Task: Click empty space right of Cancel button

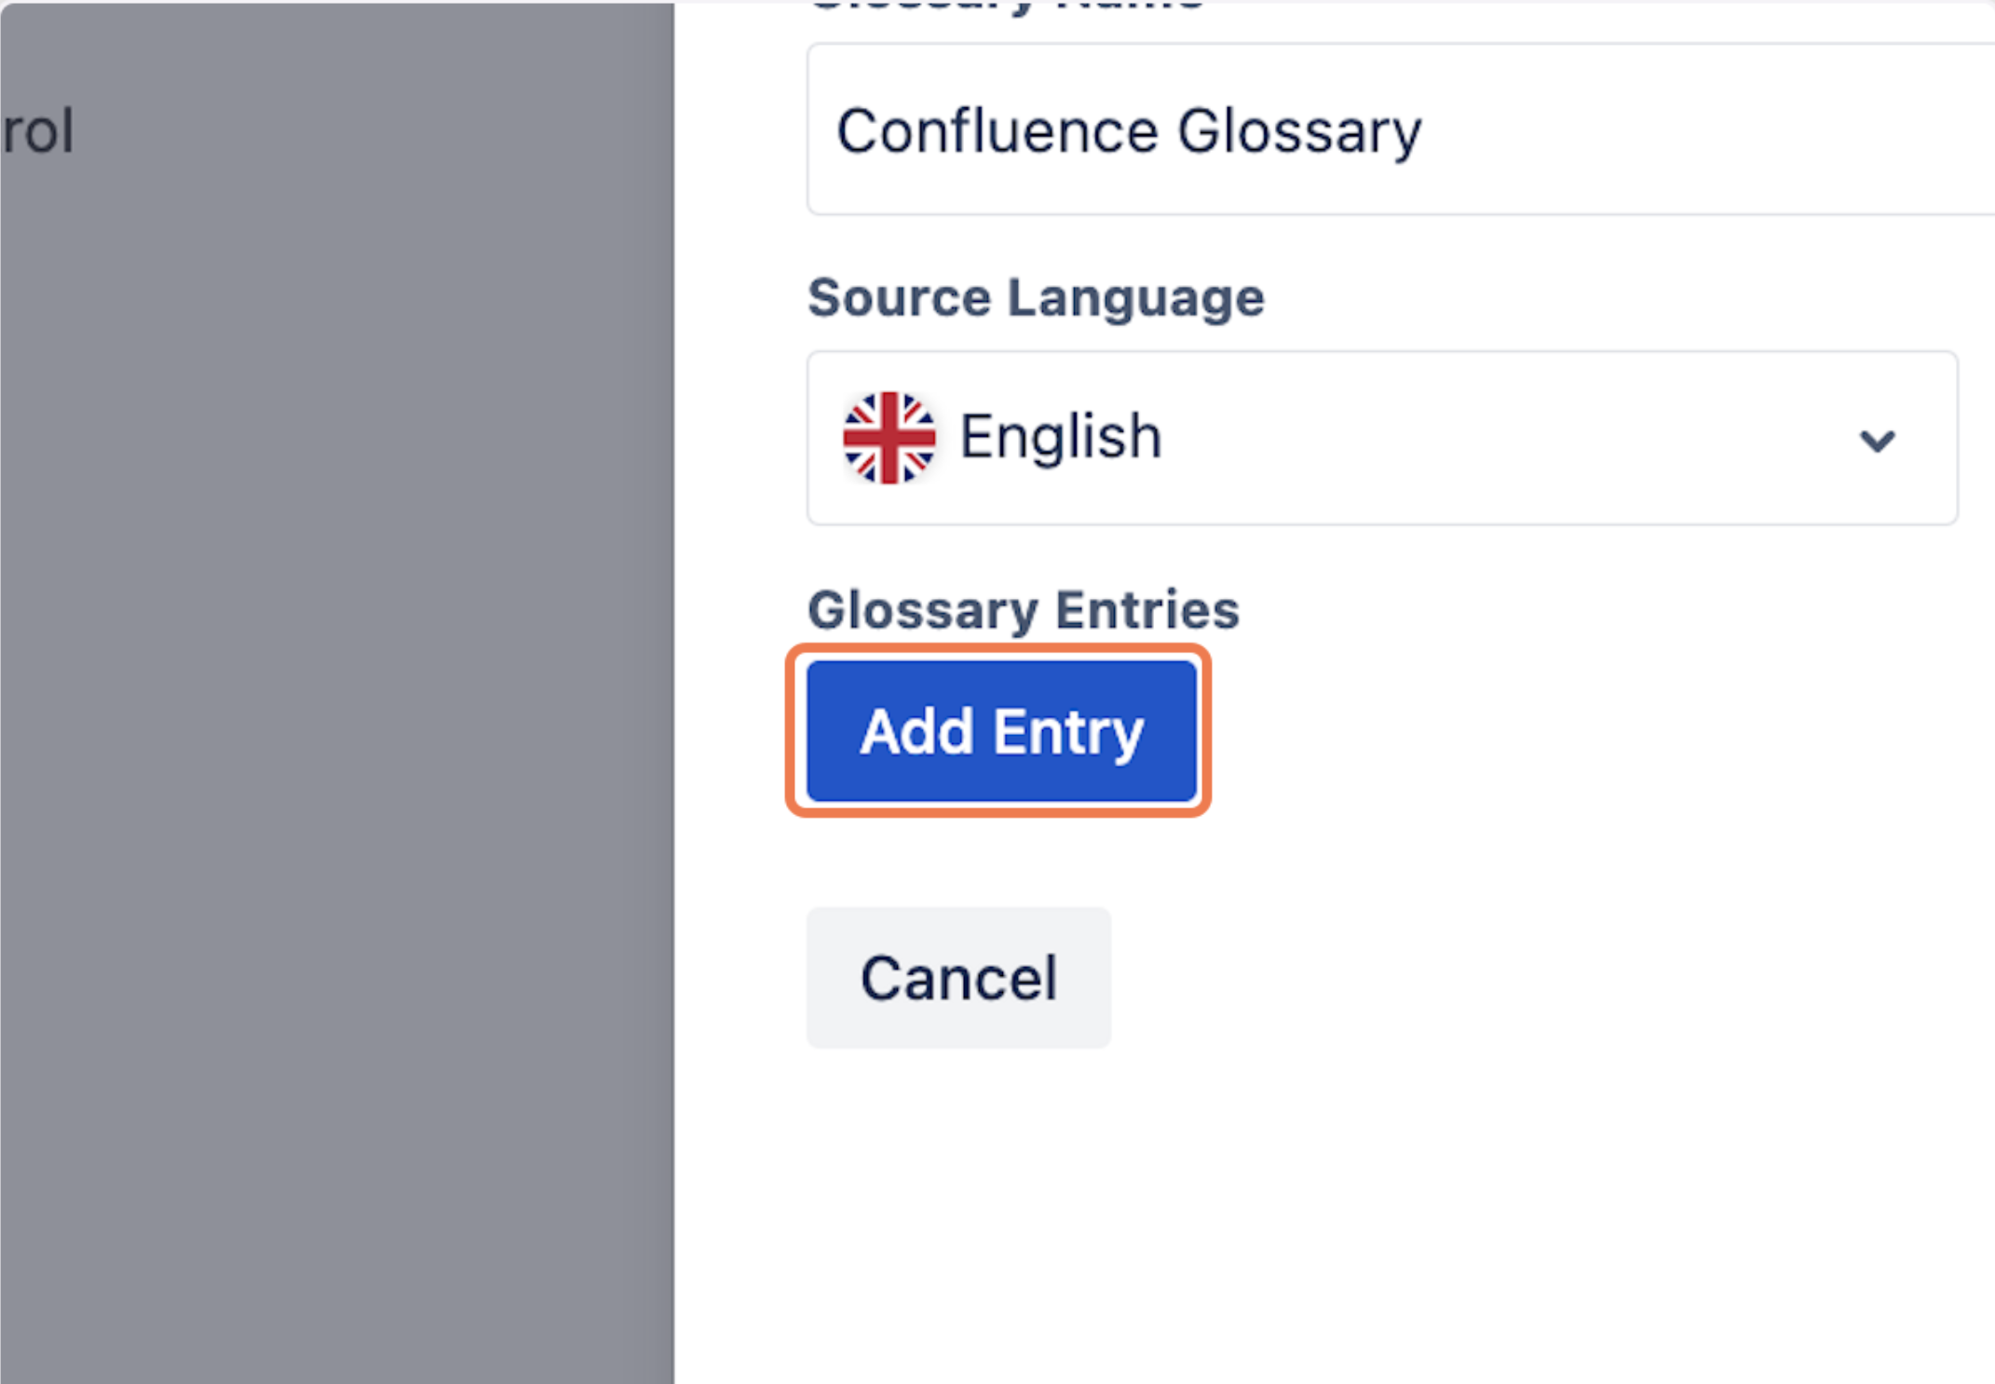Action: 1537,978
